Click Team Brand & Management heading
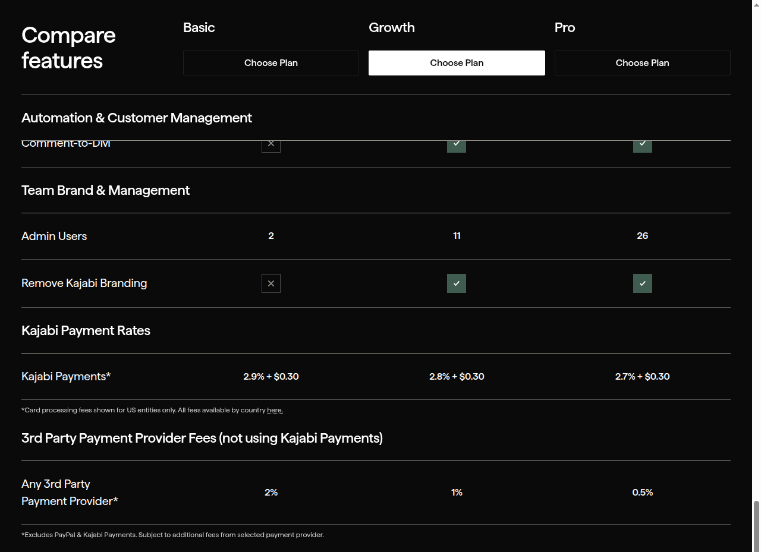761x552 pixels. pos(106,190)
